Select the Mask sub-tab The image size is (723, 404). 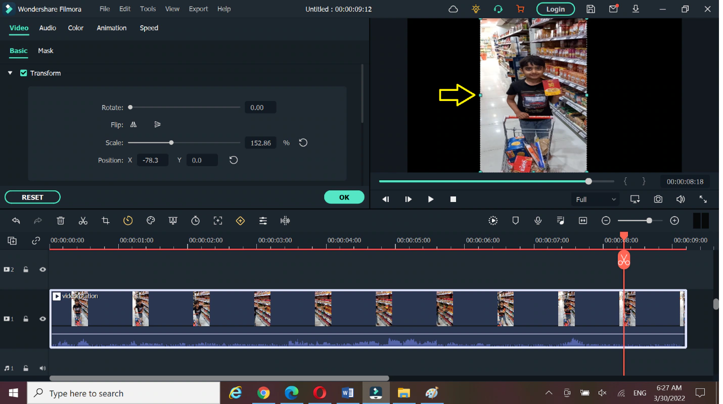46,51
